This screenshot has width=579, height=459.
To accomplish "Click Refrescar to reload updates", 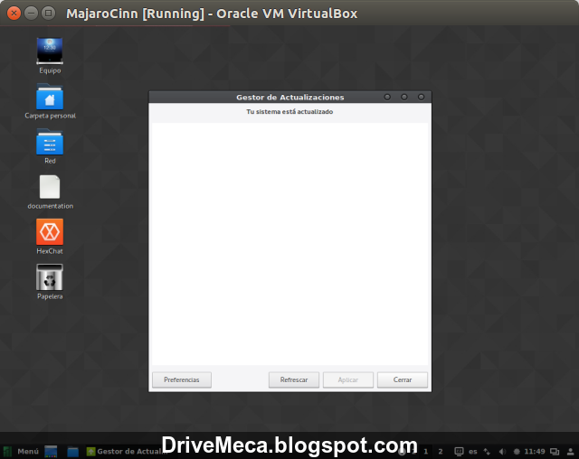I will 294,379.
